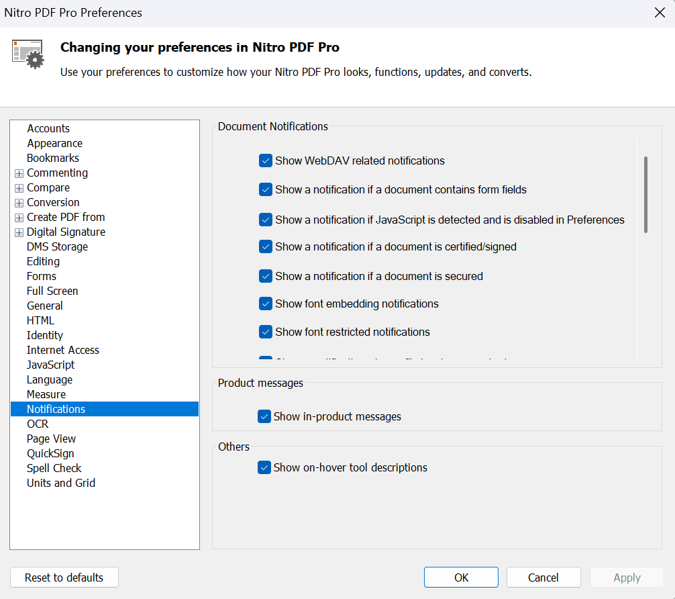Viewport: 675px width, 599px height.
Task: Open the OCR preferences
Action: pos(38,424)
